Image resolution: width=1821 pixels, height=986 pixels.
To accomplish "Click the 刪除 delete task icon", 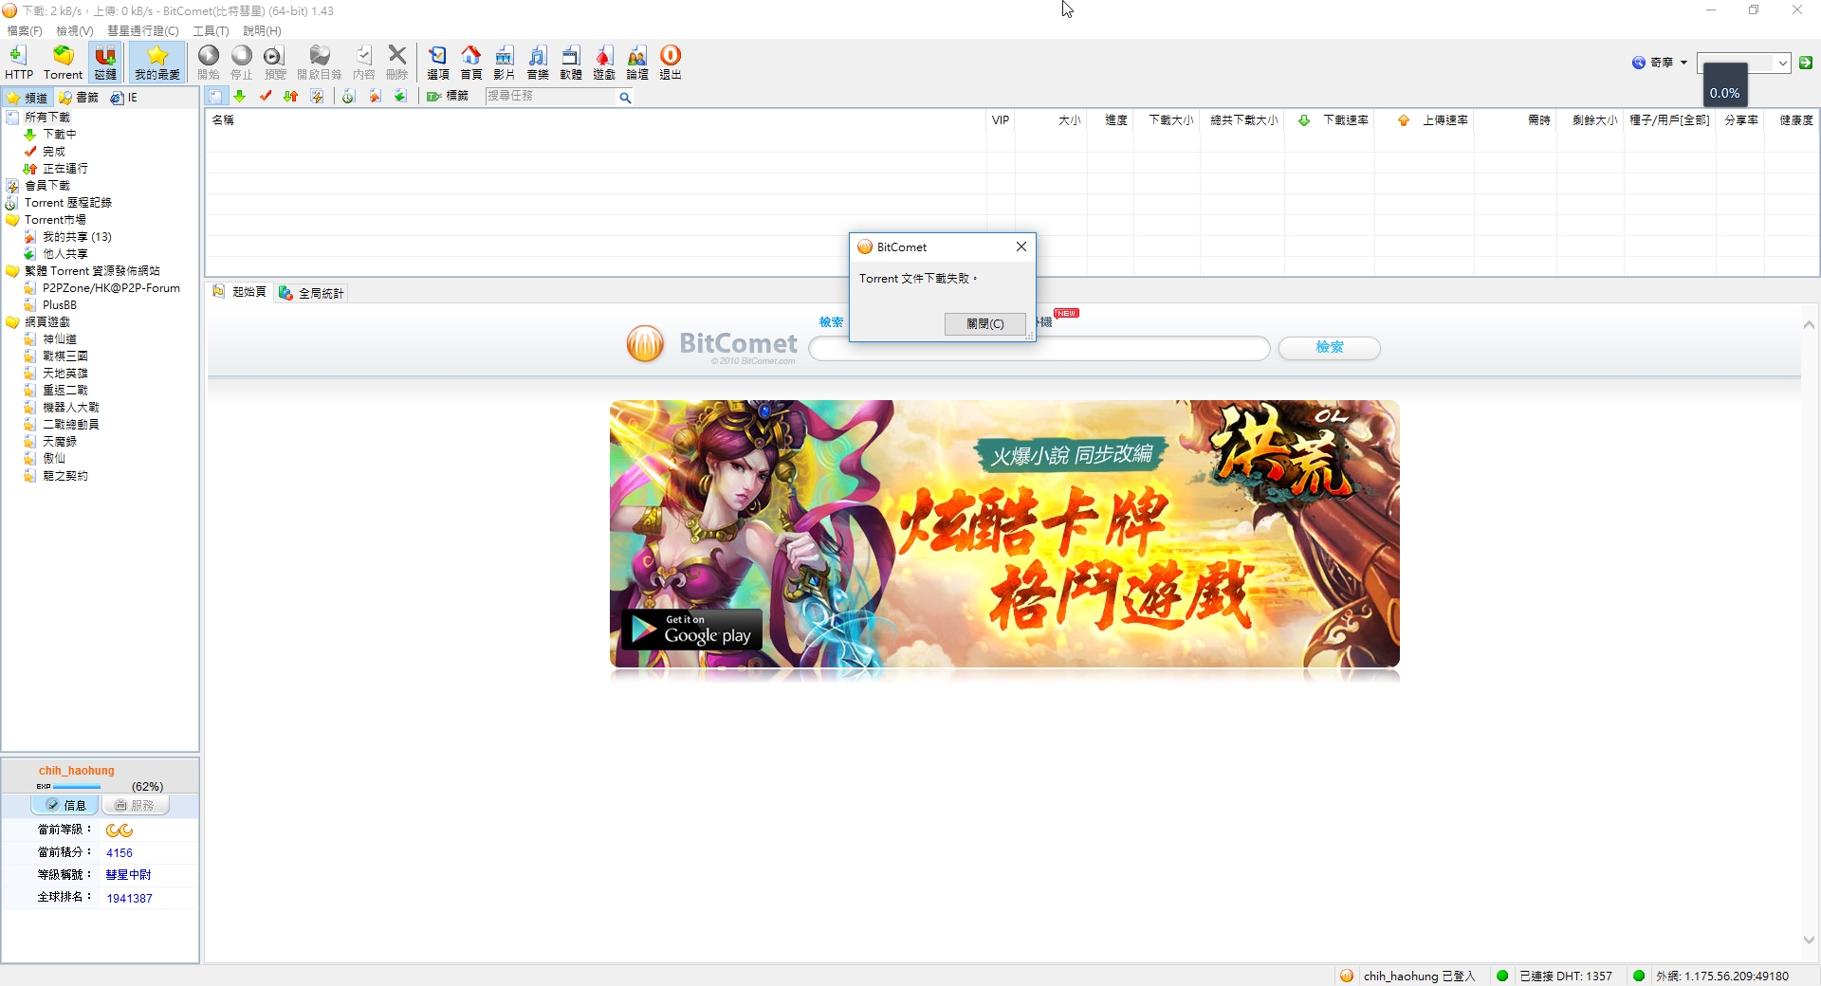I will click(397, 63).
